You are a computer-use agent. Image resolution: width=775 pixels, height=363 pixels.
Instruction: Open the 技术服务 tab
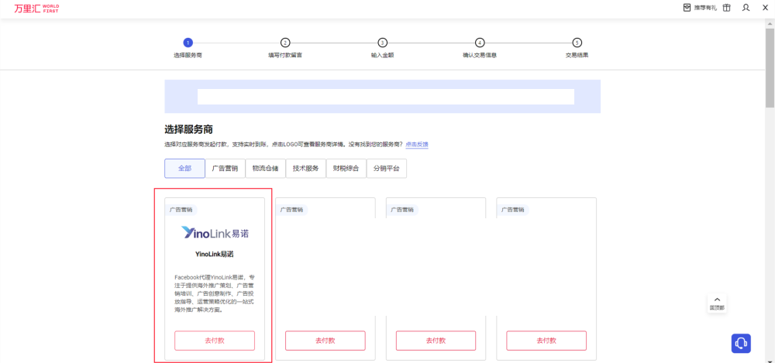(305, 169)
